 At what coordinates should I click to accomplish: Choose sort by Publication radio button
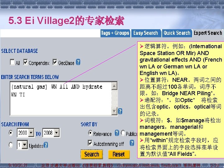point(123,133)
